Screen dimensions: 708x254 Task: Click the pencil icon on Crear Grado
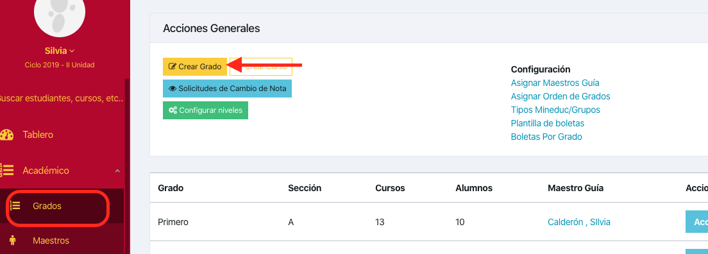tap(172, 67)
